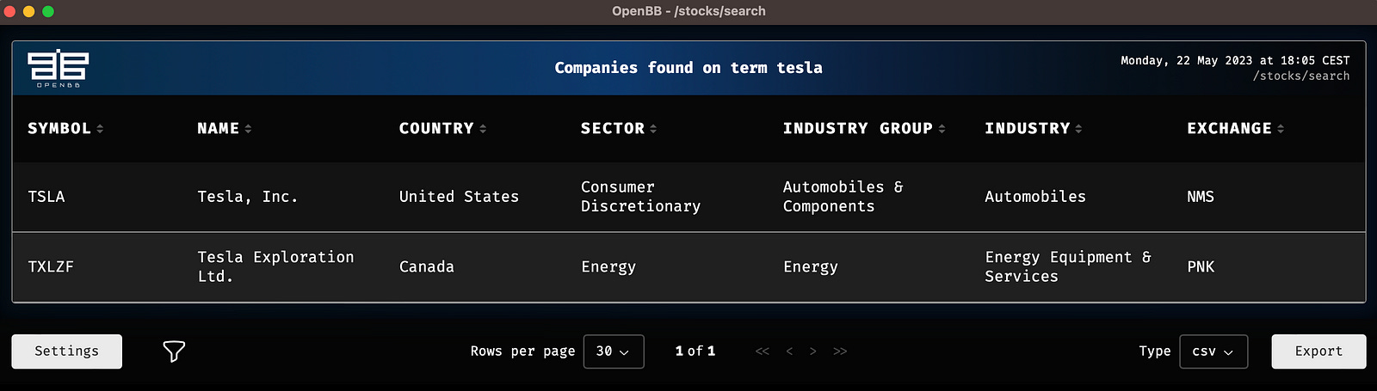Click the Energy Equipment & Services cell
Viewport: 1377px width, 391px height.
(1068, 266)
